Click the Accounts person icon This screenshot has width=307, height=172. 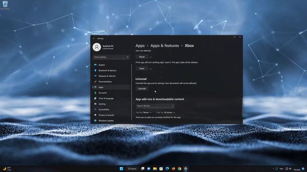[95, 93]
